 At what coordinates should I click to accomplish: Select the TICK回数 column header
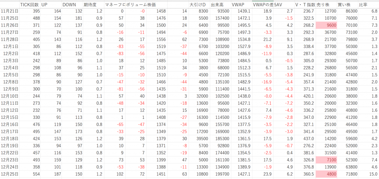tap(30, 5)
